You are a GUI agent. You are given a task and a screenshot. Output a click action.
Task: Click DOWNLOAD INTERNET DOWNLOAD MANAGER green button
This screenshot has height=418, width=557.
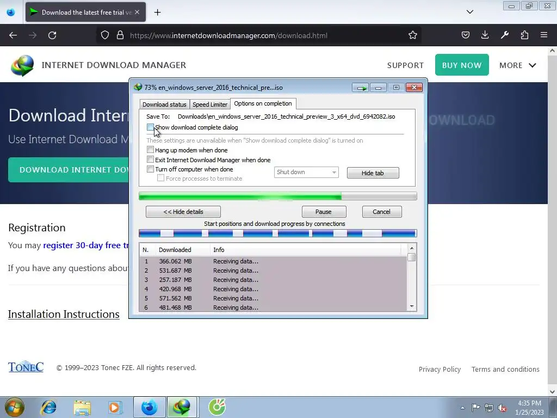pos(69,170)
